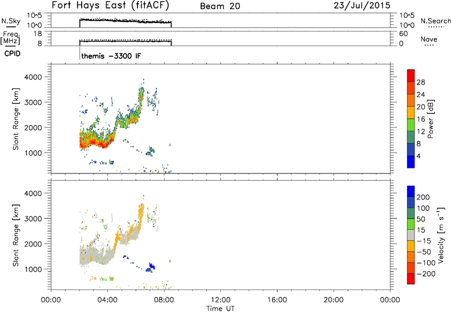
Task: Click the Slant Range [km] label of power panel
Action: [16, 119]
